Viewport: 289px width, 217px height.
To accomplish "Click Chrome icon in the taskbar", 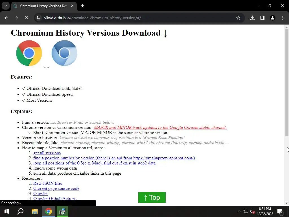I will click(49, 211).
